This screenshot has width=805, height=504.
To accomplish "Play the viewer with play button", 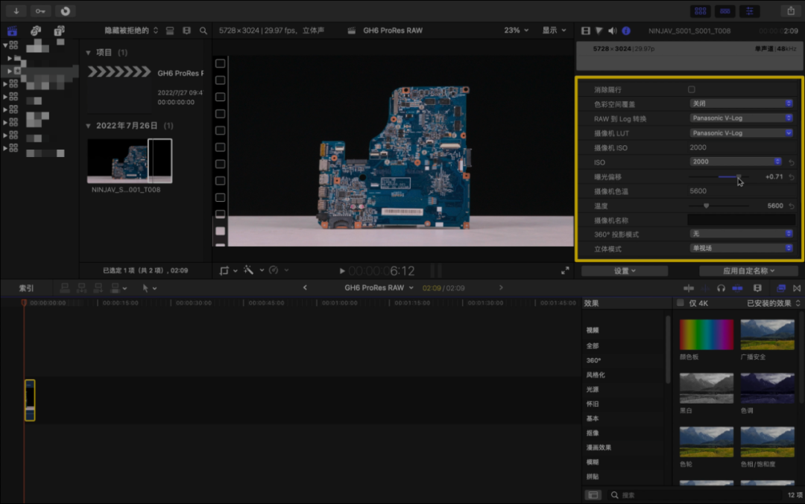I will (342, 271).
